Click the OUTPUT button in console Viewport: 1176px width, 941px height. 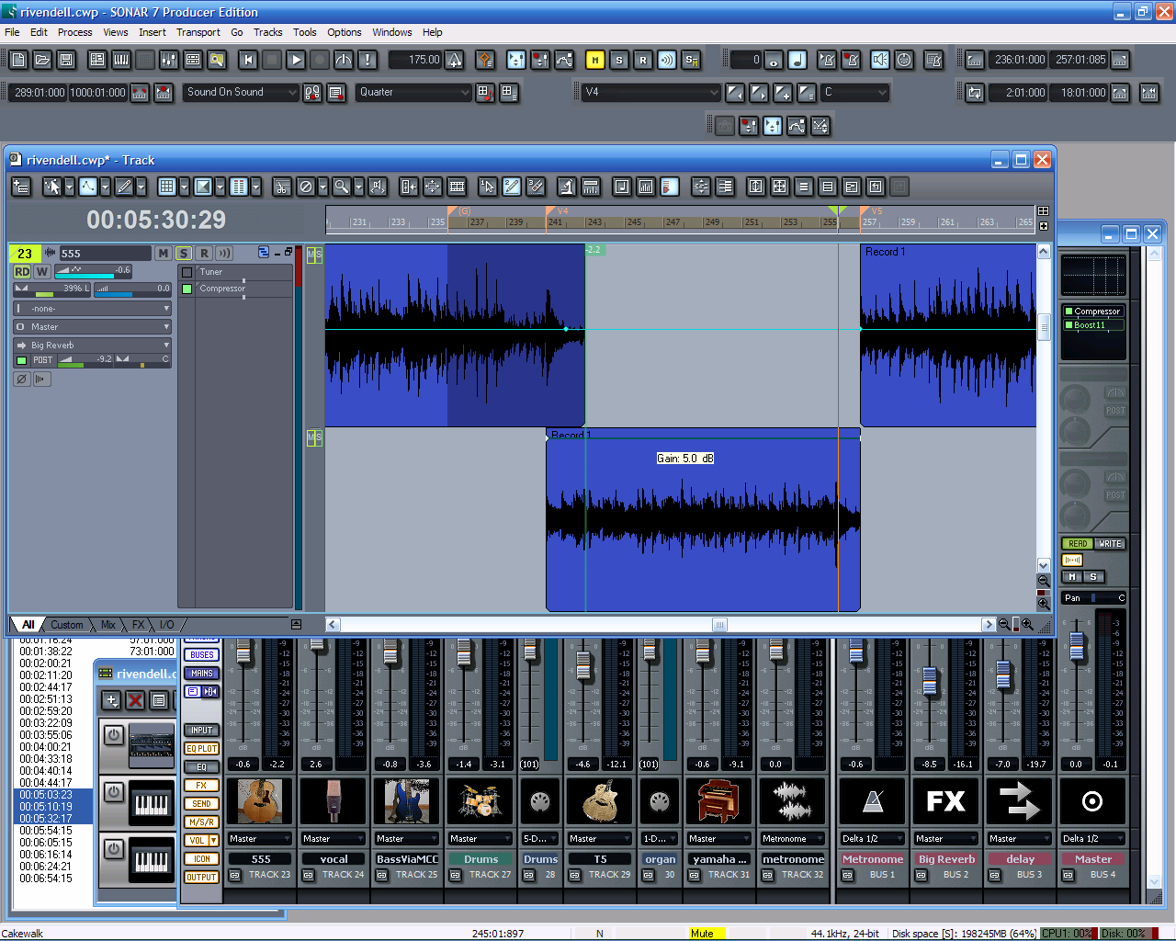tap(202, 878)
